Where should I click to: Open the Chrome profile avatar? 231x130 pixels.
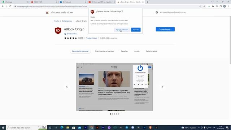tap(225, 6)
